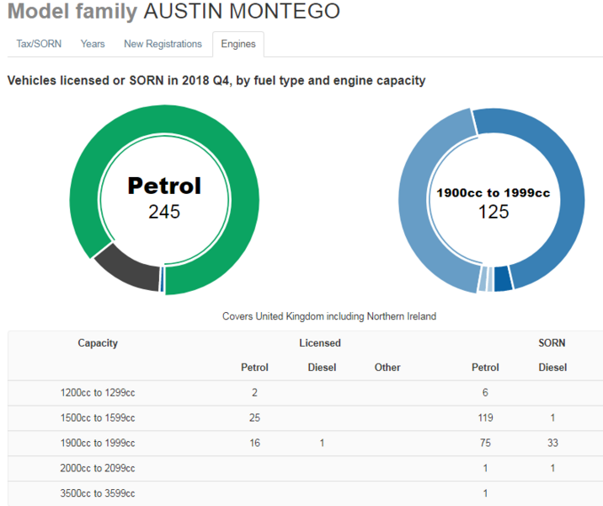The width and height of the screenshot is (603, 506).
Task: Open the Years tab
Action: point(93,44)
